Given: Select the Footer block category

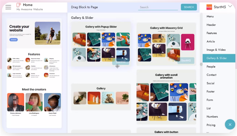Looking at the screenshot, I should click(211, 91).
